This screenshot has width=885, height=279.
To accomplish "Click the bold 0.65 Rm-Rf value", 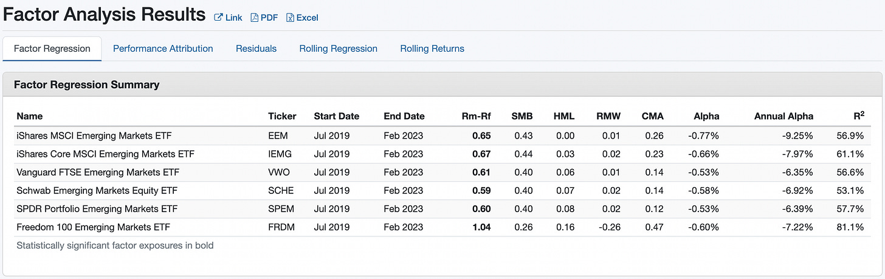I will 481,136.
